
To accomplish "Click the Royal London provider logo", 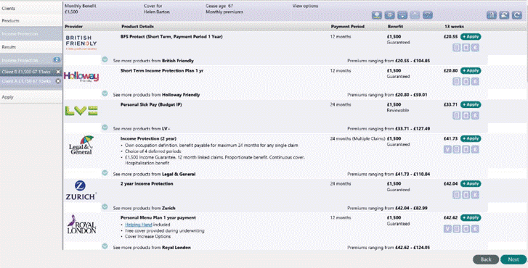I will coord(81,225).
